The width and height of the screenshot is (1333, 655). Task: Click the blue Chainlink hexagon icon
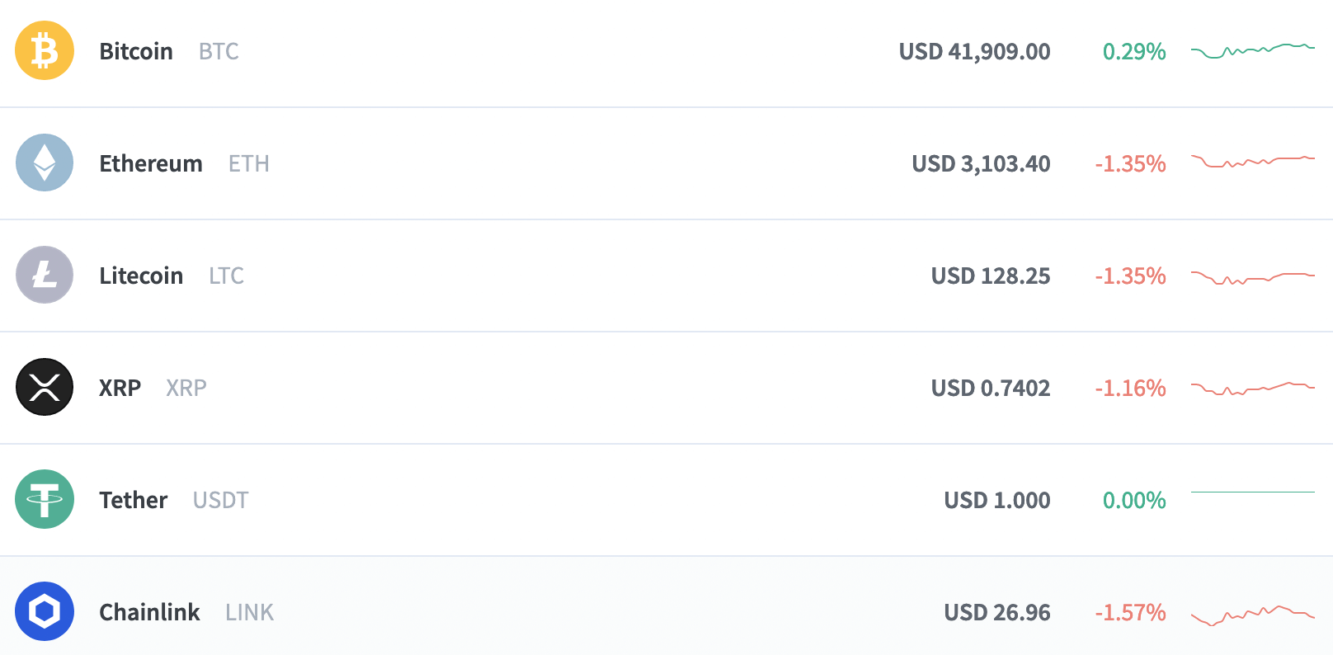tap(45, 611)
